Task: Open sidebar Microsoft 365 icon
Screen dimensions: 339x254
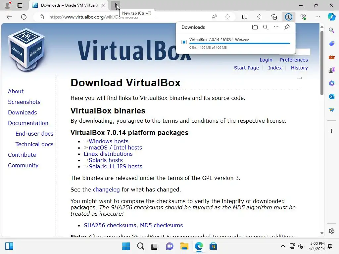Action: [332, 83]
